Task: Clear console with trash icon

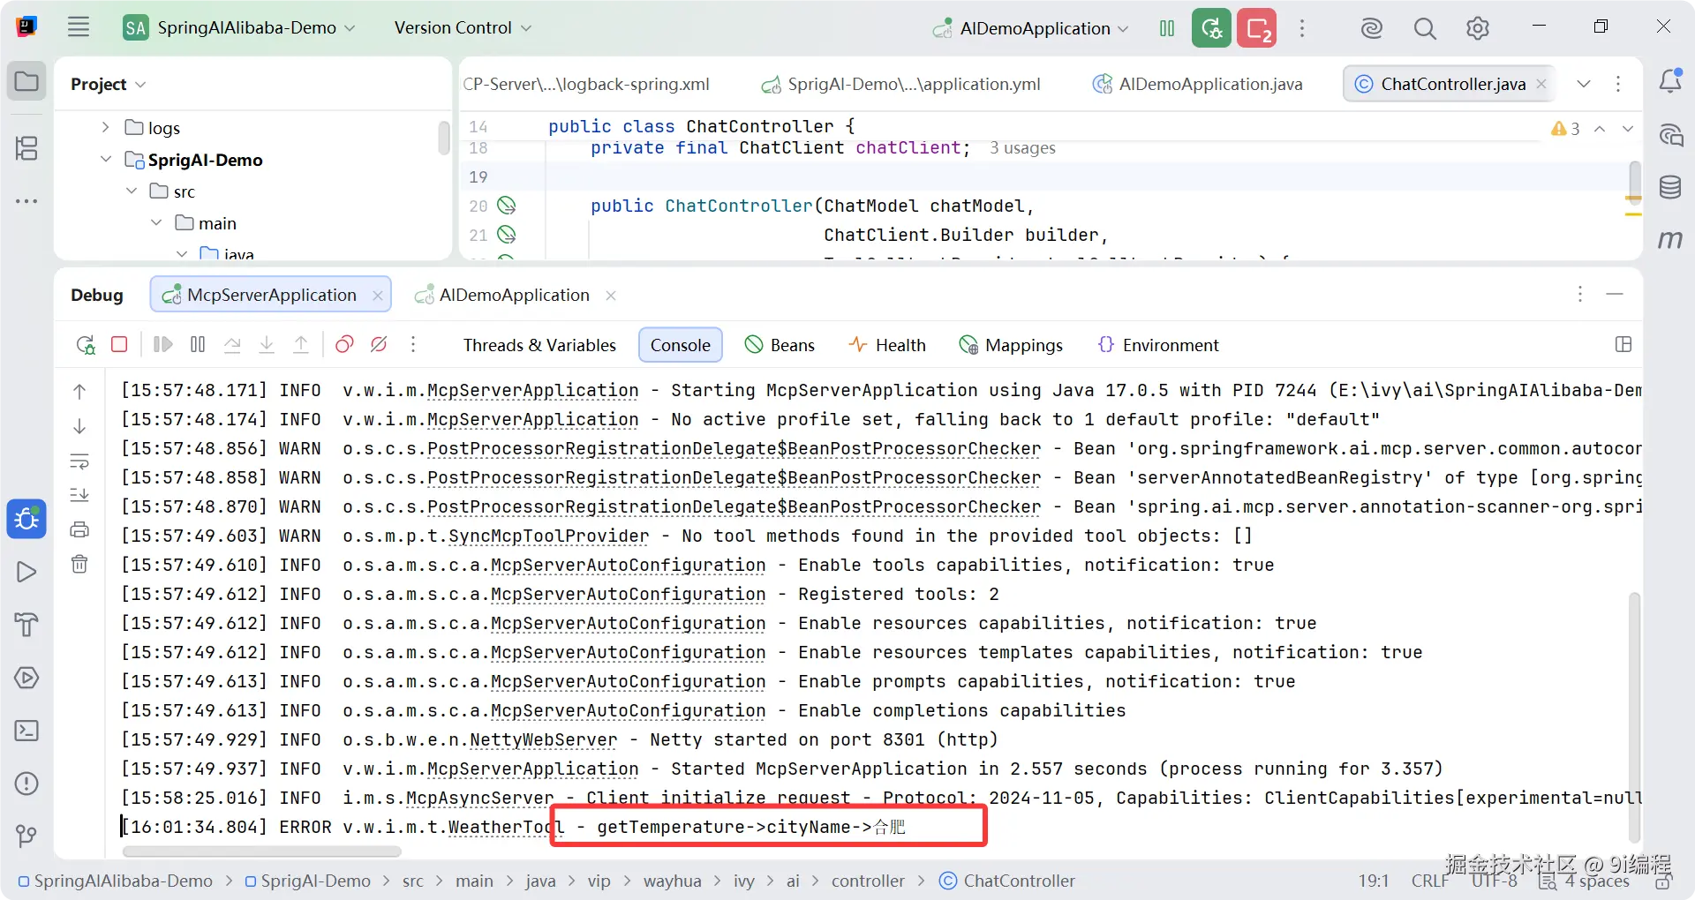Action: 79,564
